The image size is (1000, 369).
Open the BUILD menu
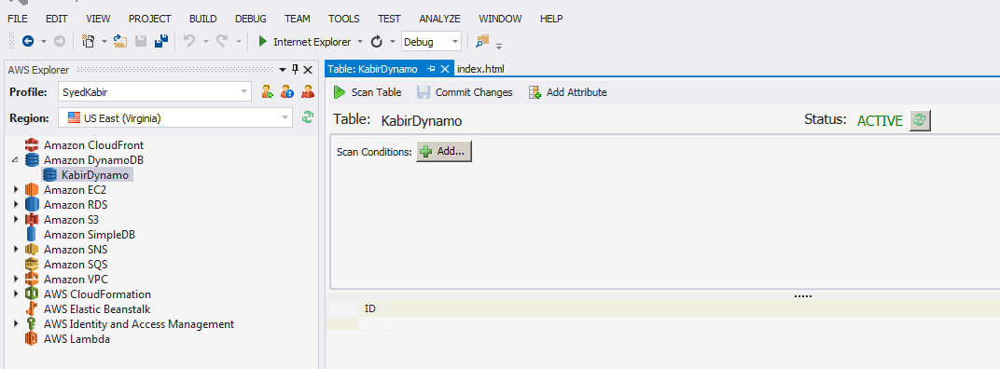[203, 19]
